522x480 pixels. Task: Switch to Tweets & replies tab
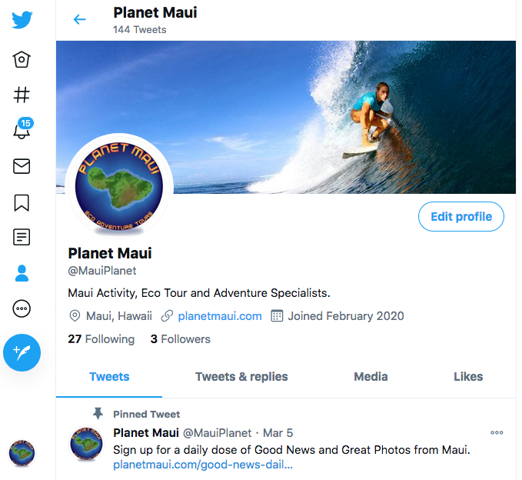pyautogui.click(x=241, y=377)
